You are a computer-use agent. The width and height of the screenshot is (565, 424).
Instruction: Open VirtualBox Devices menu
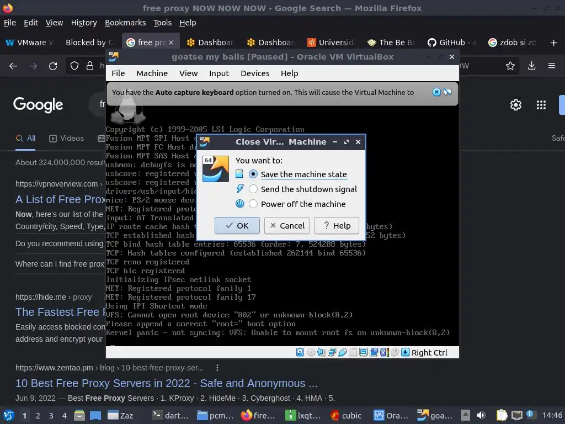(255, 73)
